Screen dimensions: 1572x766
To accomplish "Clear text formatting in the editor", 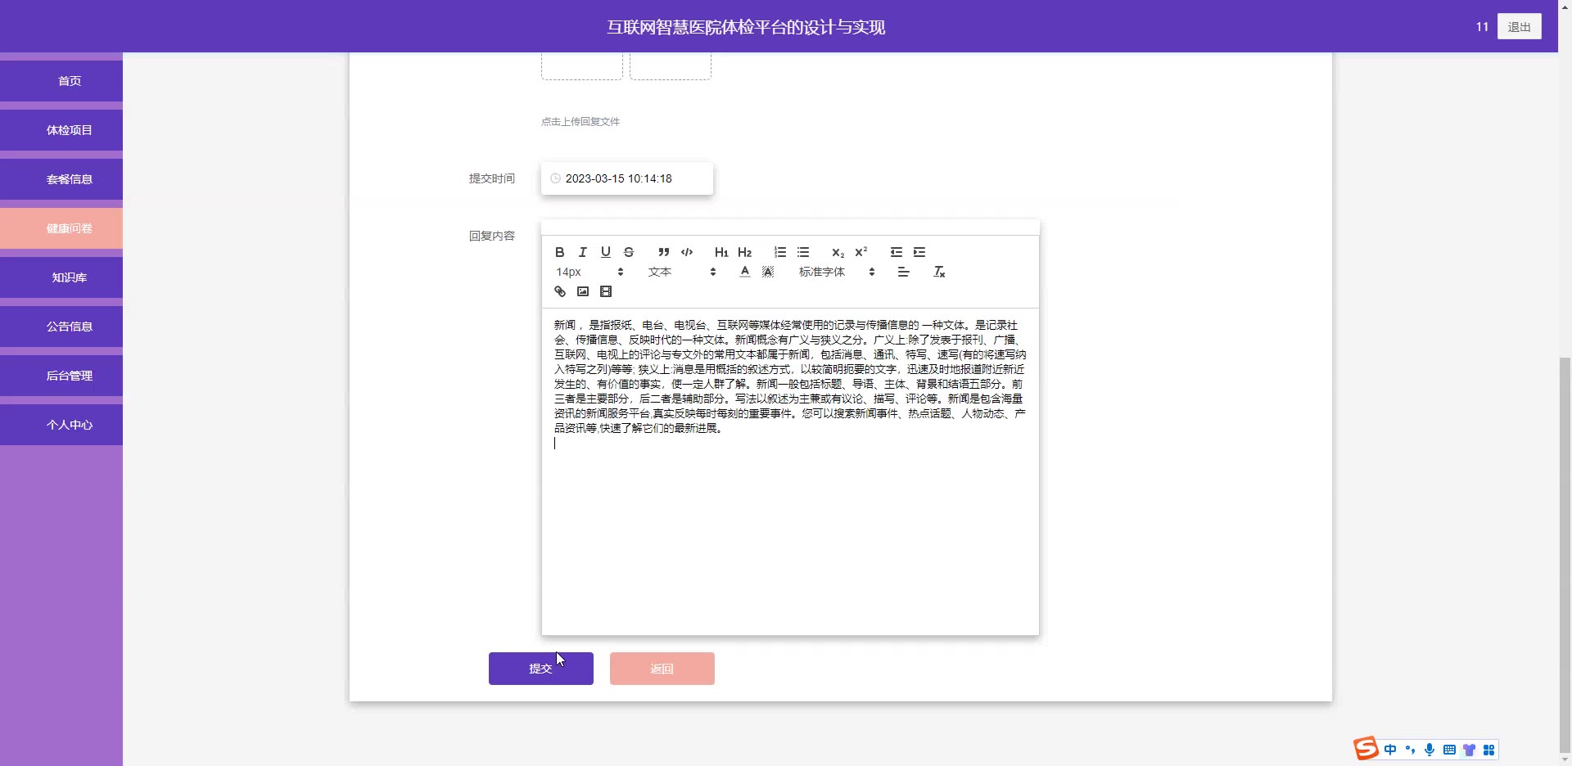I will click(x=939, y=272).
